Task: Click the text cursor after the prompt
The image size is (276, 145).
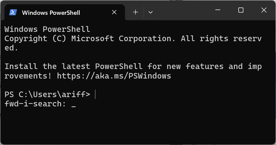Action: coord(95,94)
